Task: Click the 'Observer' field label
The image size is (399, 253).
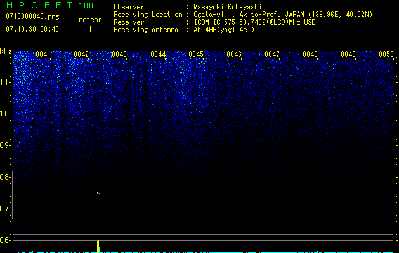Action: coord(129,7)
